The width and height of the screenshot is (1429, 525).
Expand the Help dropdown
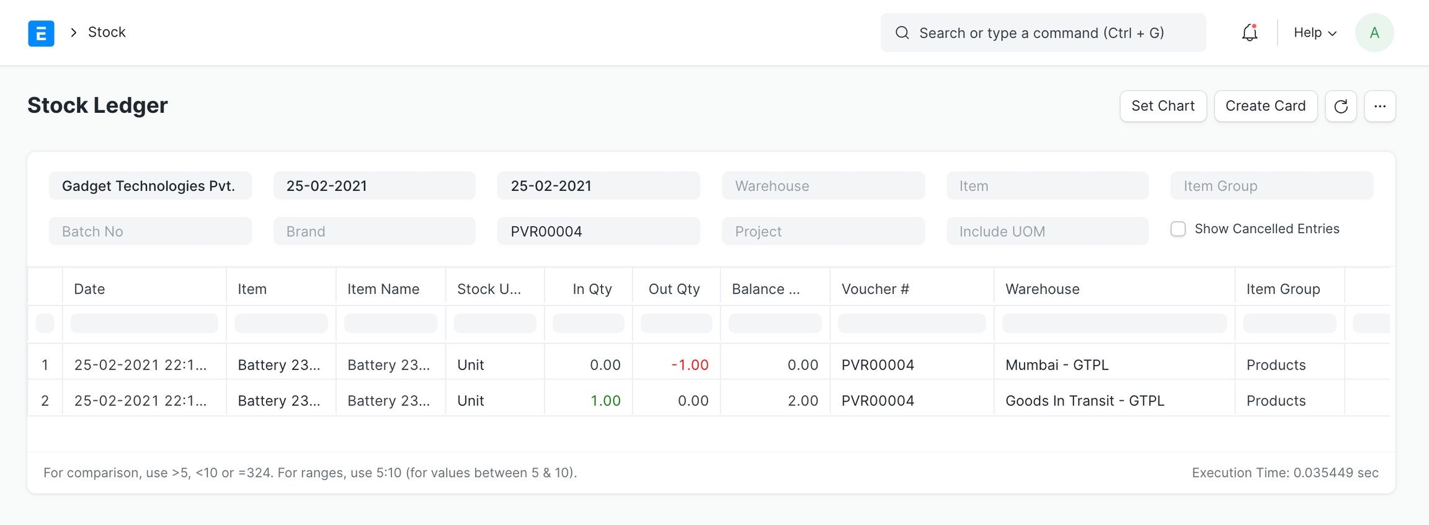(1314, 33)
